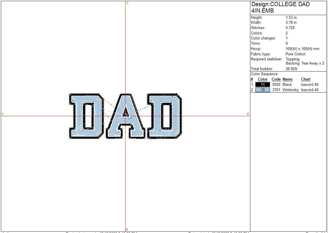Click the red E marker at right edge
328x233 pixels.
click(248, 114)
